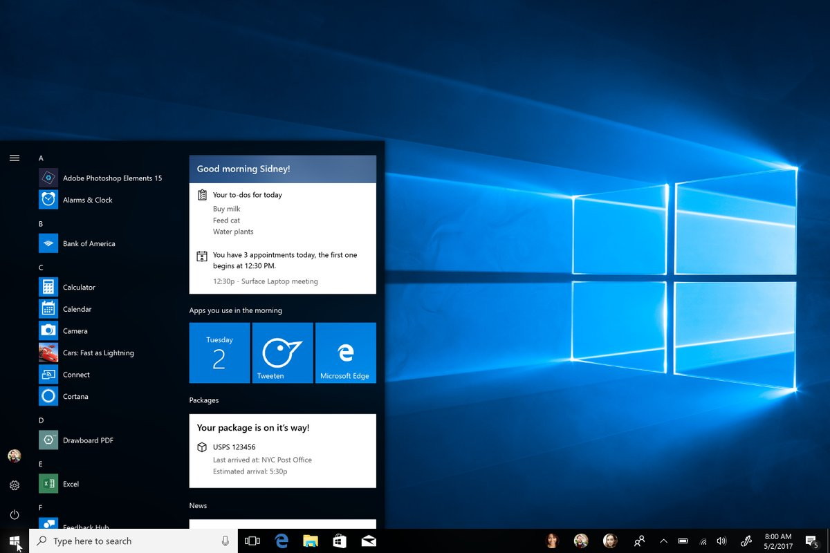This screenshot has height=553, width=830.
Task: Click the third pinned contact on taskbar
Action: [610, 541]
